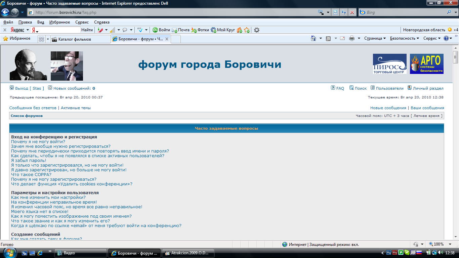The height and width of the screenshot is (258, 459).
Task: Open the Bing search provider dropdown
Action: tap(455, 12)
